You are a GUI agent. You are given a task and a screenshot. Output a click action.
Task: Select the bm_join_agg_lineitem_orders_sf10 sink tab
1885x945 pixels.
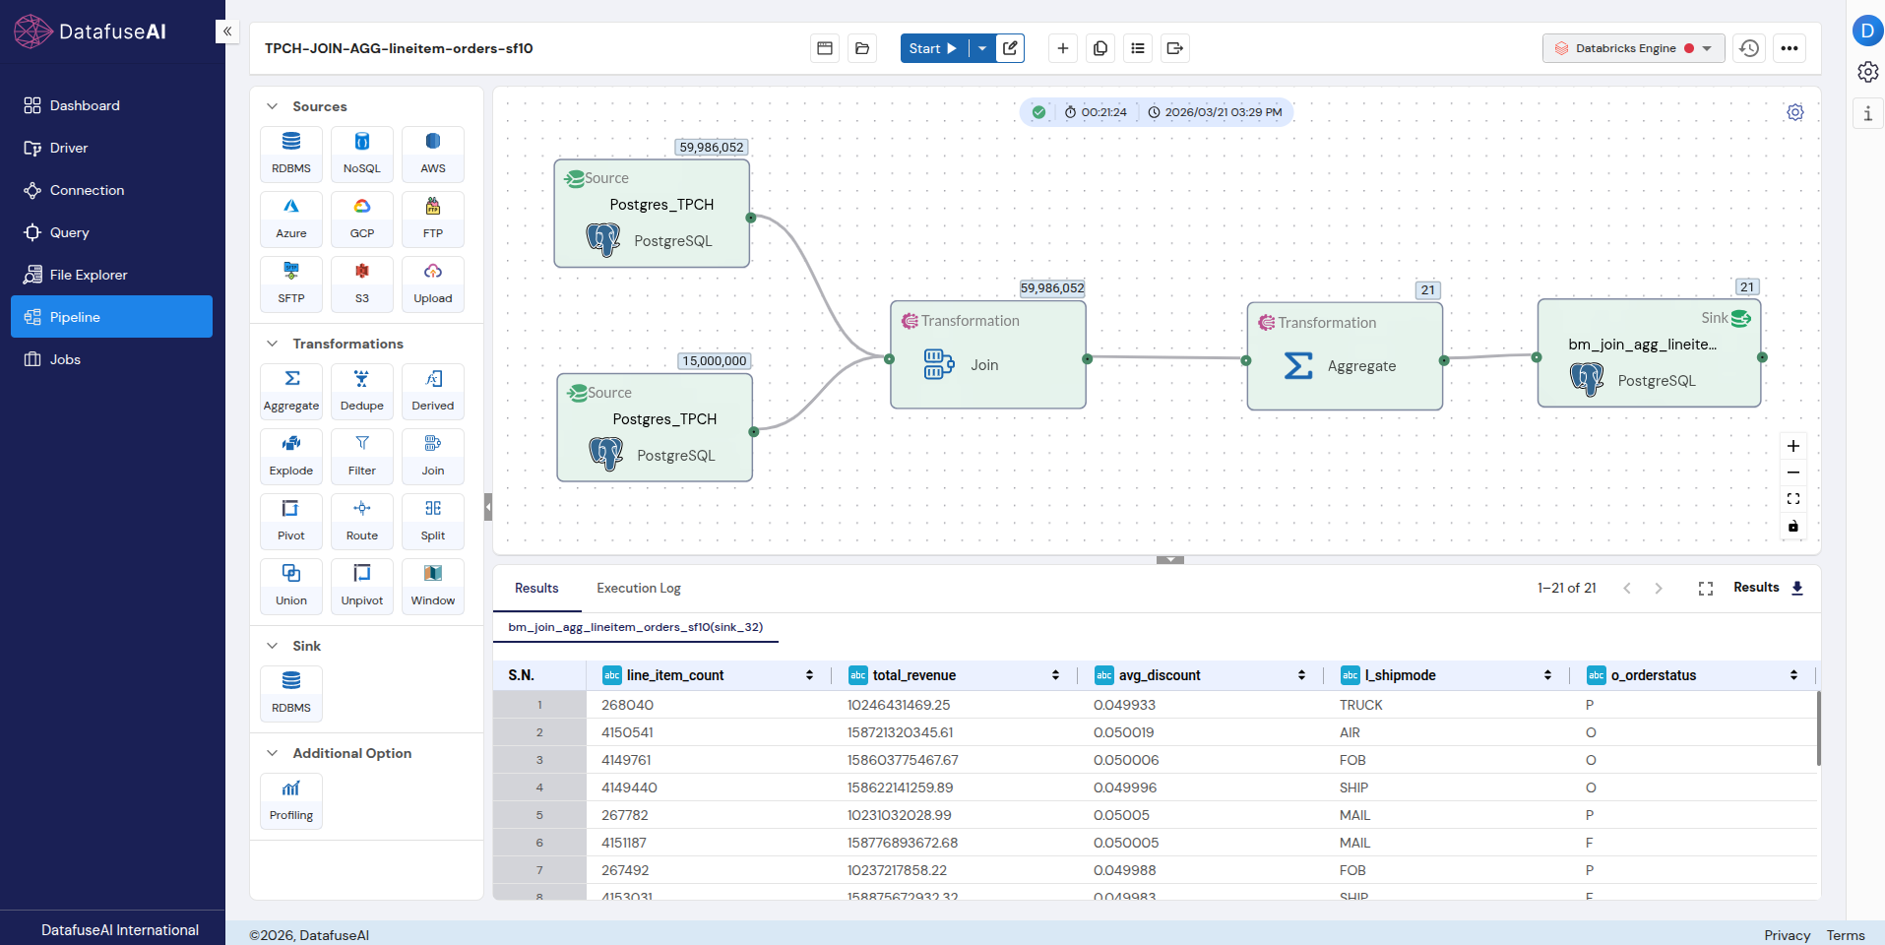click(x=636, y=627)
